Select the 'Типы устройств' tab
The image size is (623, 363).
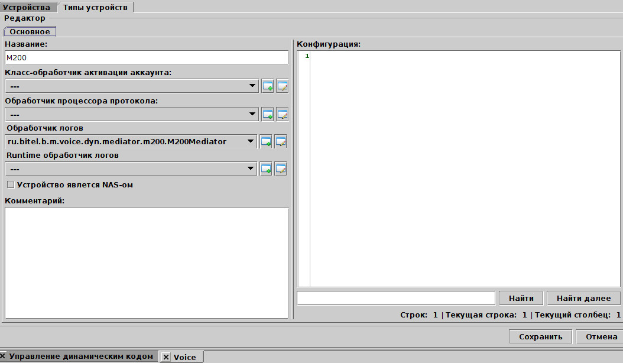[x=95, y=7]
